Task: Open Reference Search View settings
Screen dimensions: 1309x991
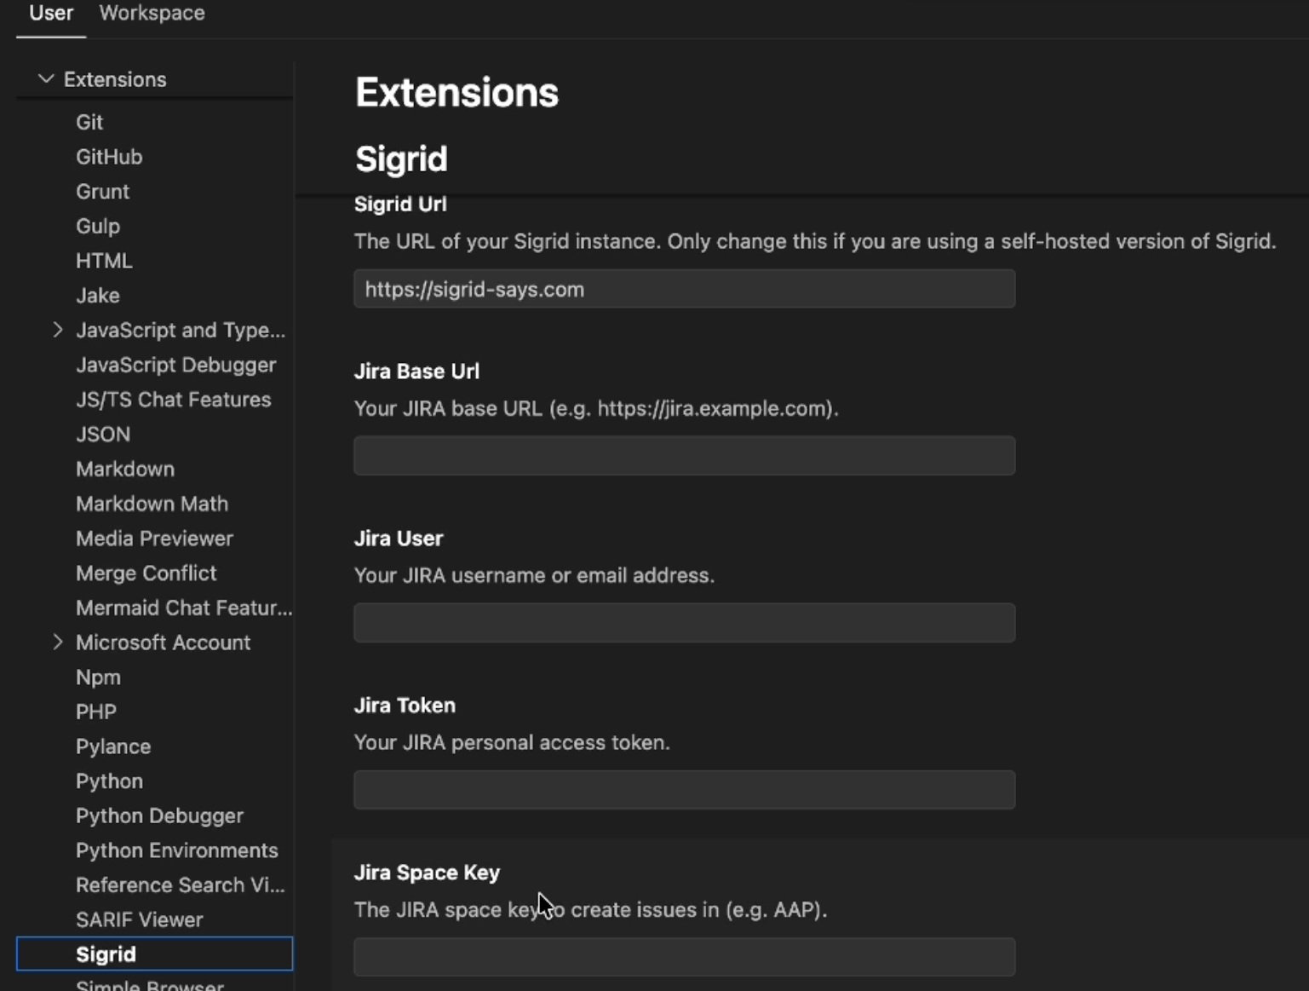Action: tap(181, 885)
